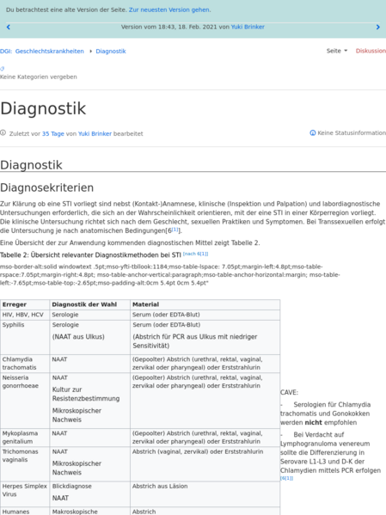Open '35 Tage' edit history link
Viewport: 386px width, 515px height.
[x=53, y=133]
